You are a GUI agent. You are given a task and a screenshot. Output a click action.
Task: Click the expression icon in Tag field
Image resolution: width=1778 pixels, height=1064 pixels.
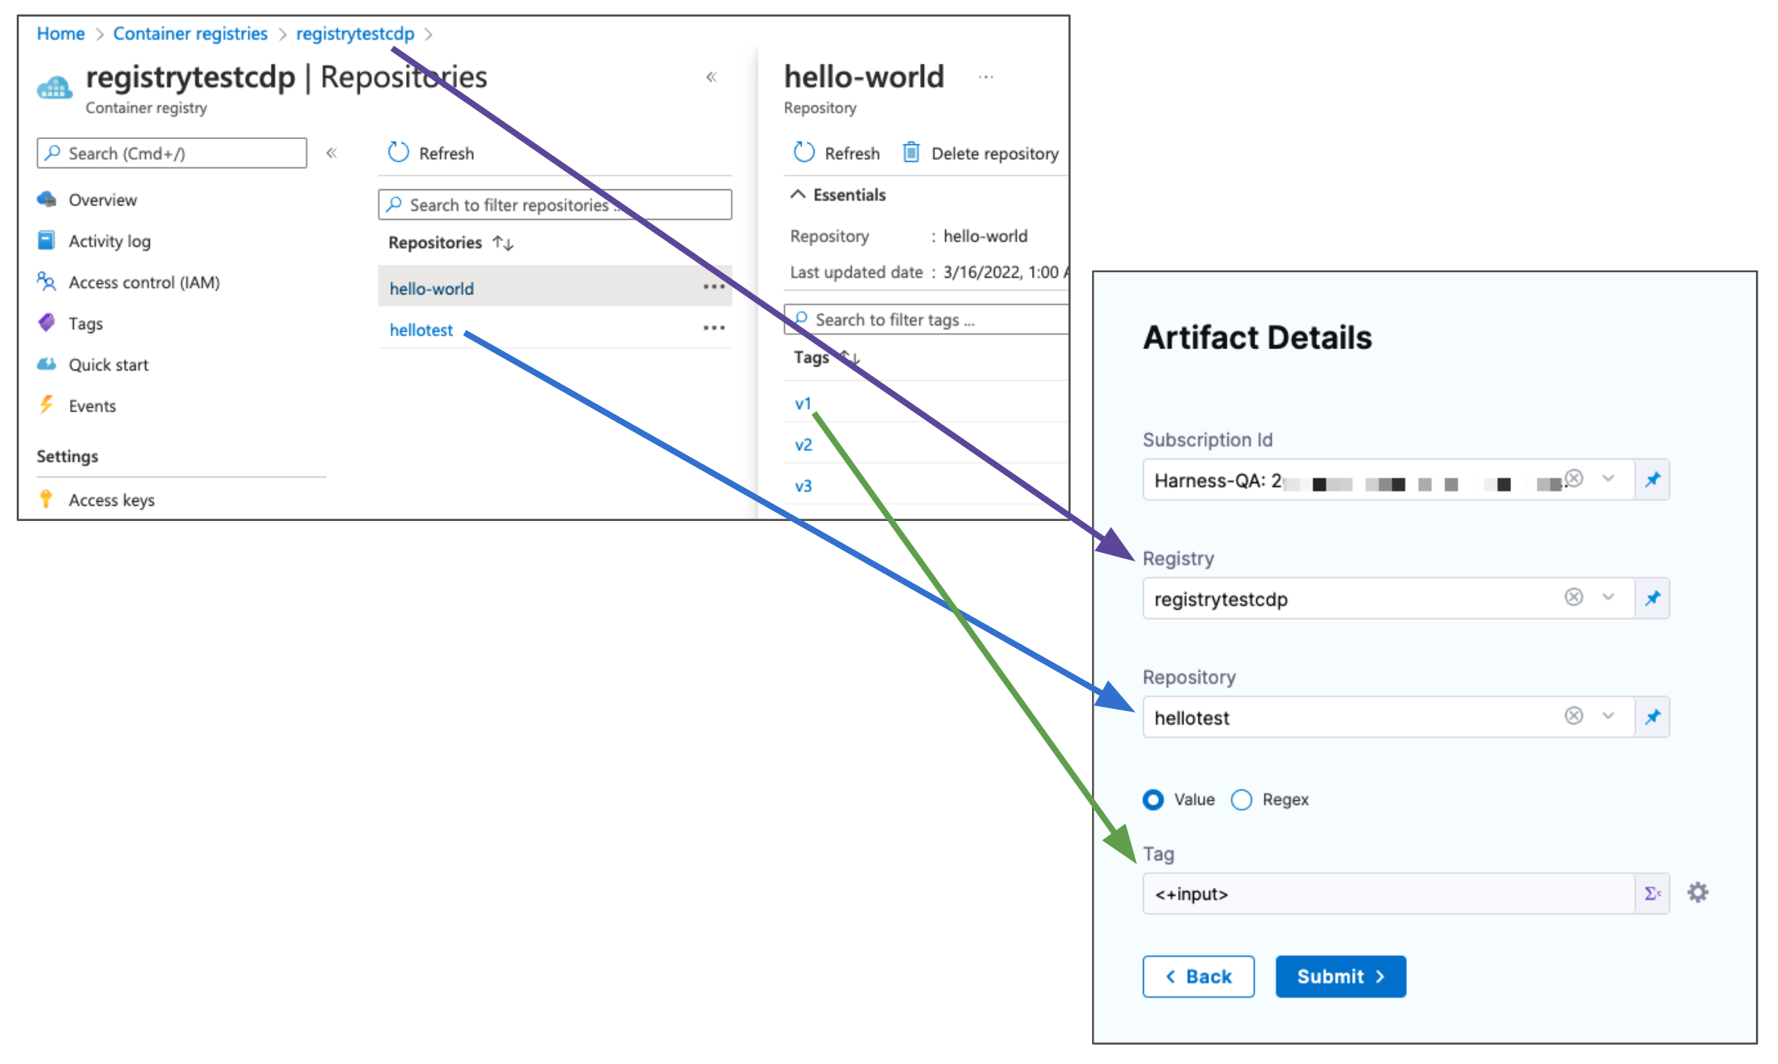1652,894
